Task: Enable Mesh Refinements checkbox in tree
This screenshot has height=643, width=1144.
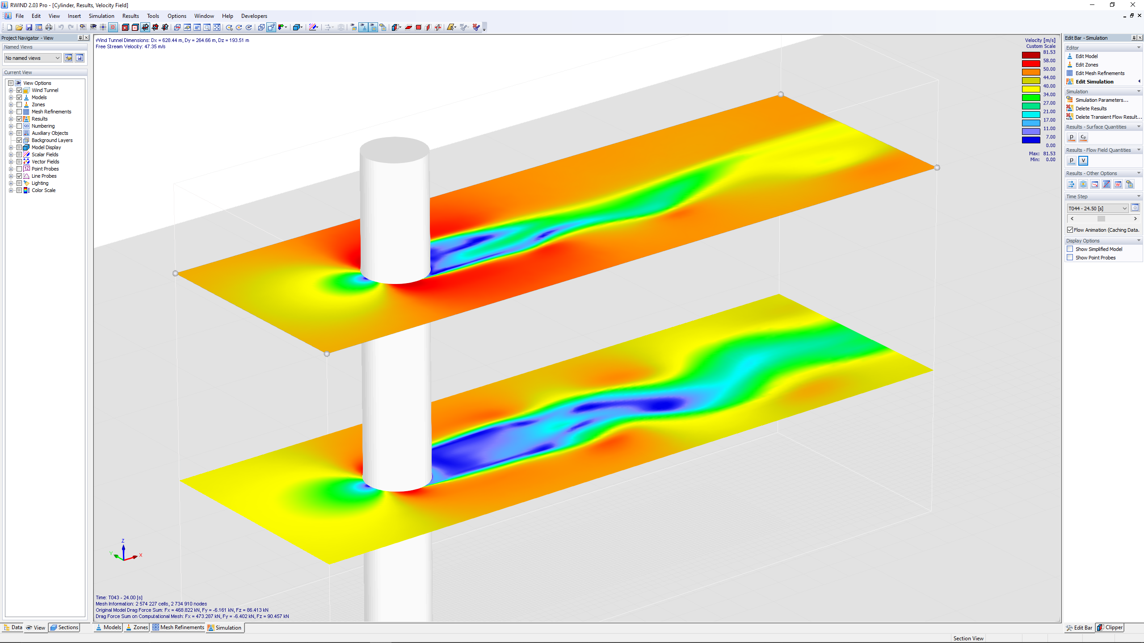Action: coord(19,112)
